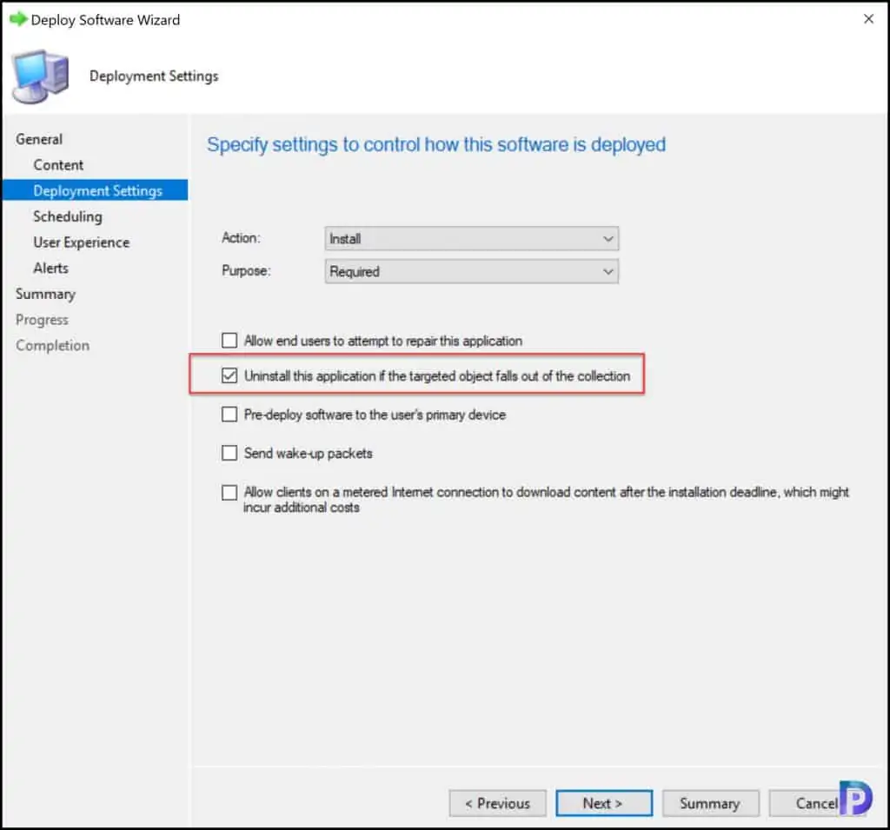
Task: Select the Deployment Settings step
Action: 96,190
